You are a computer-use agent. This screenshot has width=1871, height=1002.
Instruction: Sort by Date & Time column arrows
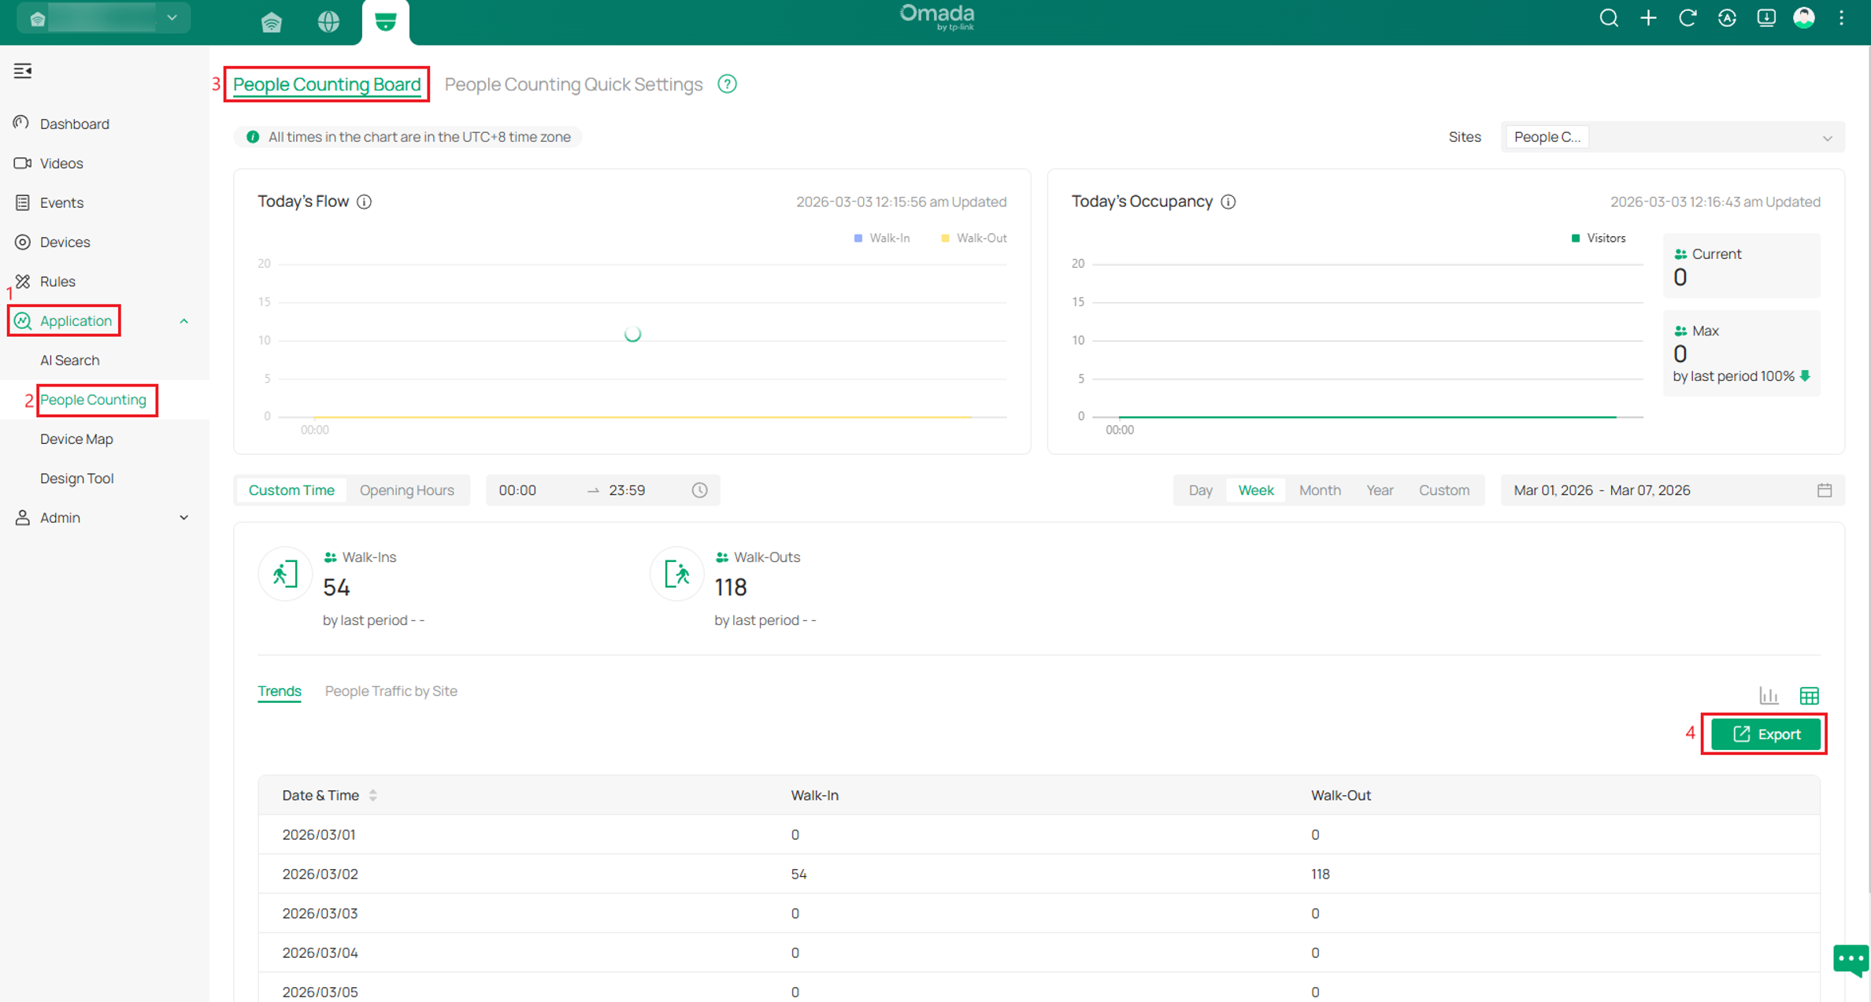[x=373, y=796]
